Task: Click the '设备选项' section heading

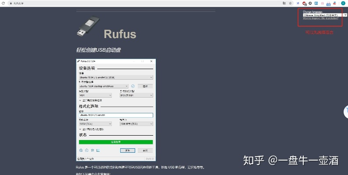Action: click(x=87, y=68)
